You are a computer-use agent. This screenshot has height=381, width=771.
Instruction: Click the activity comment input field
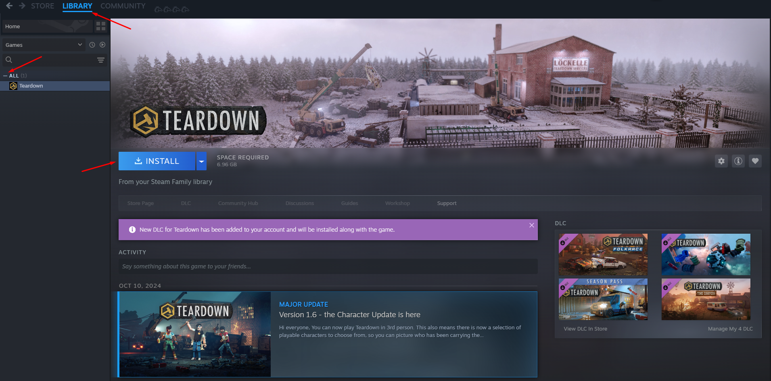(328, 266)
